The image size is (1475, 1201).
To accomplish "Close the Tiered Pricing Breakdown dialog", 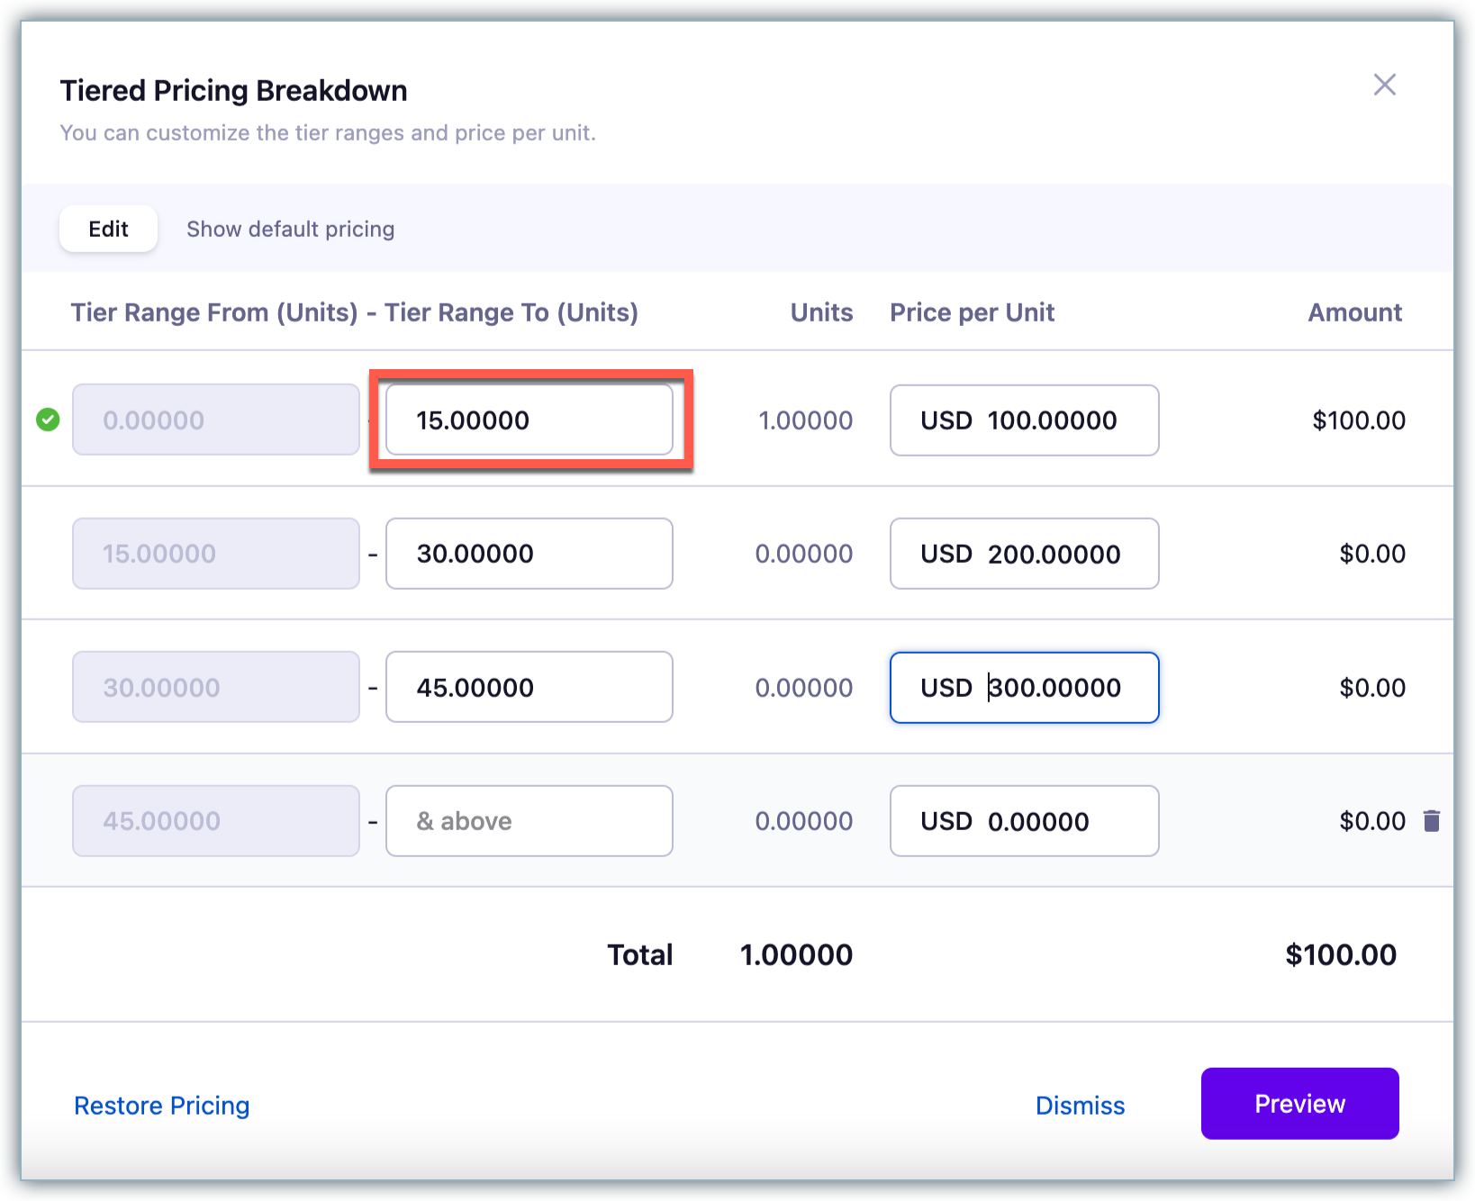I will point(1384,85).
